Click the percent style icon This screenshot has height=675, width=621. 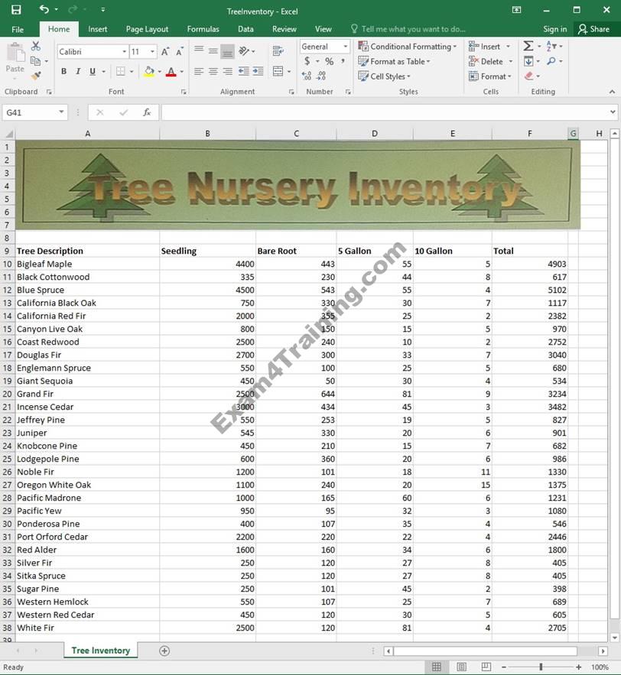point(329,61)
